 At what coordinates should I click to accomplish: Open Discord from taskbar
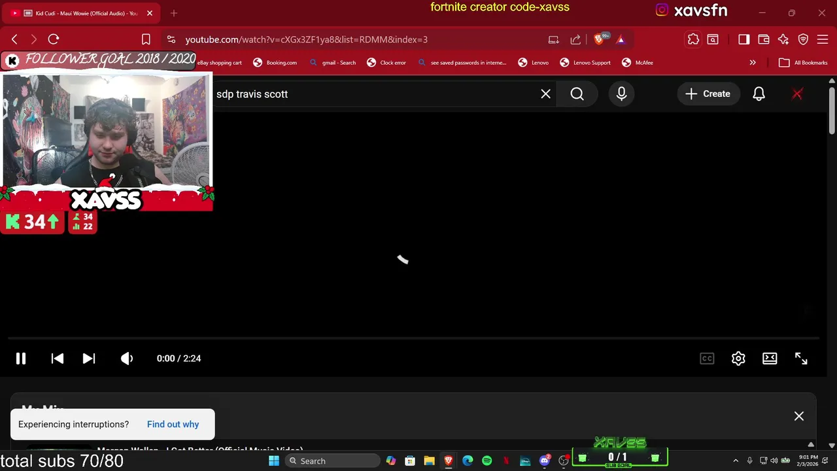(545, 461)
